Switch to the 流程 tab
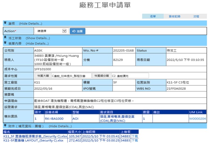This screenshot has height=143, width=209. coord(196,16)
